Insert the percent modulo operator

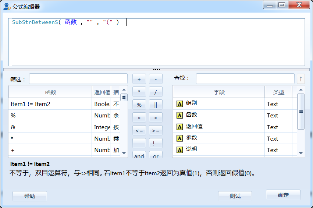click(139, 105)
